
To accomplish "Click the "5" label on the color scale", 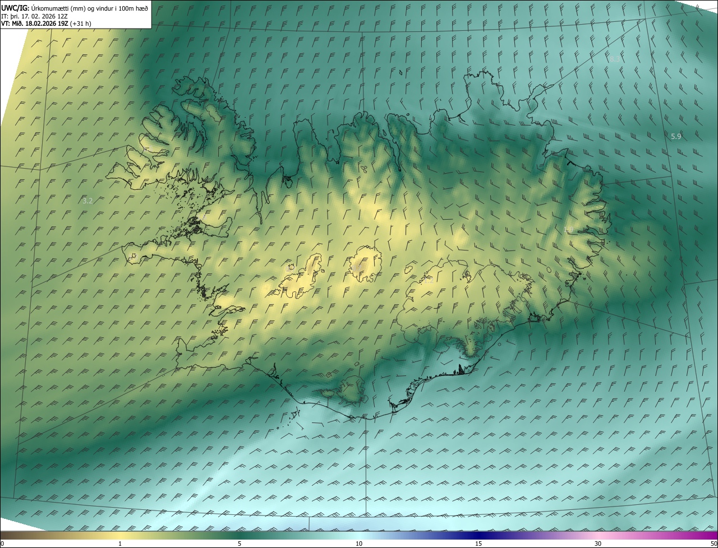I will [240, 544].
